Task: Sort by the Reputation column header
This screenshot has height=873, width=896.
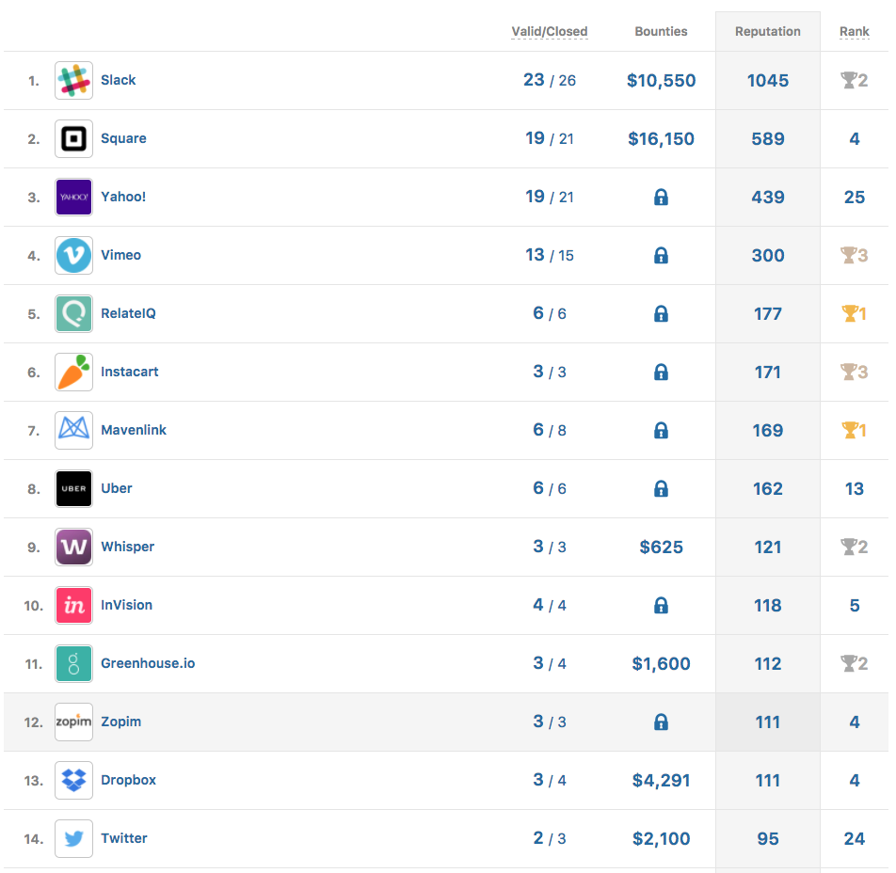Action: pyautogui.click(x=767, y=32)
